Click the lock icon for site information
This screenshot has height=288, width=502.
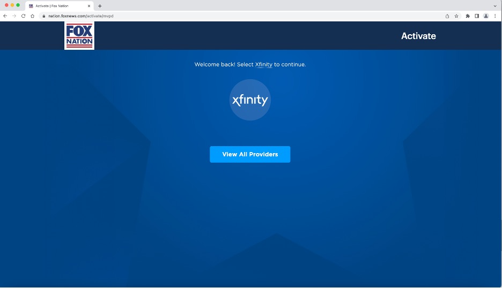pos(43,16)
